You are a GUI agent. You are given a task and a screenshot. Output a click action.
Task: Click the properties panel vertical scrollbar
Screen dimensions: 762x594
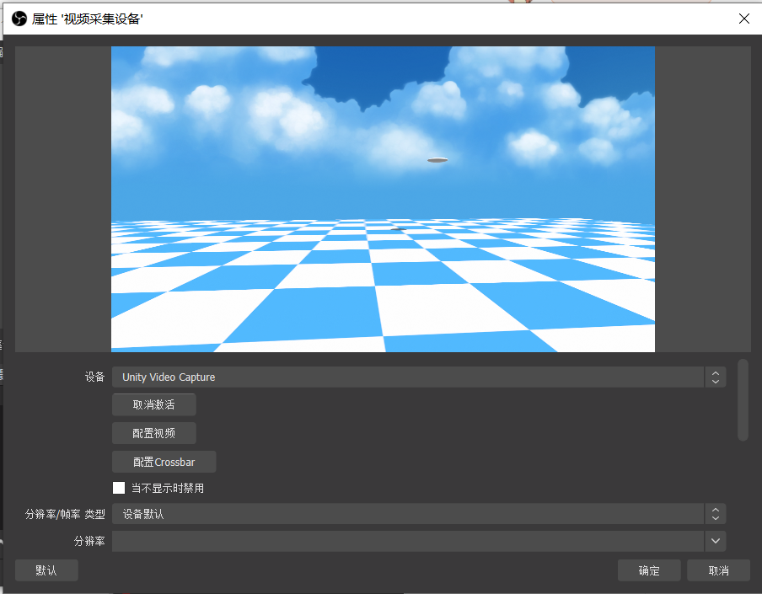click(x=743, y=399)
